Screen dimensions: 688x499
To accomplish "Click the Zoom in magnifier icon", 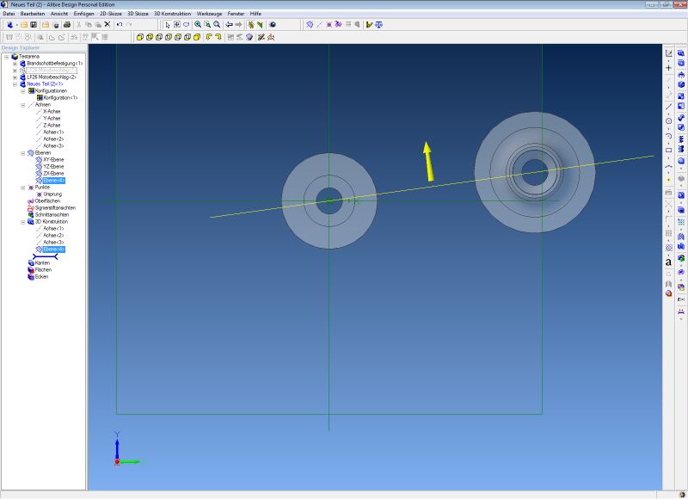I will tap(198, 25).
